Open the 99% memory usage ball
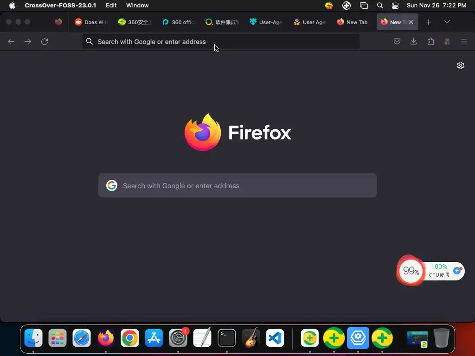475x356 pixels. coord(411,271)
